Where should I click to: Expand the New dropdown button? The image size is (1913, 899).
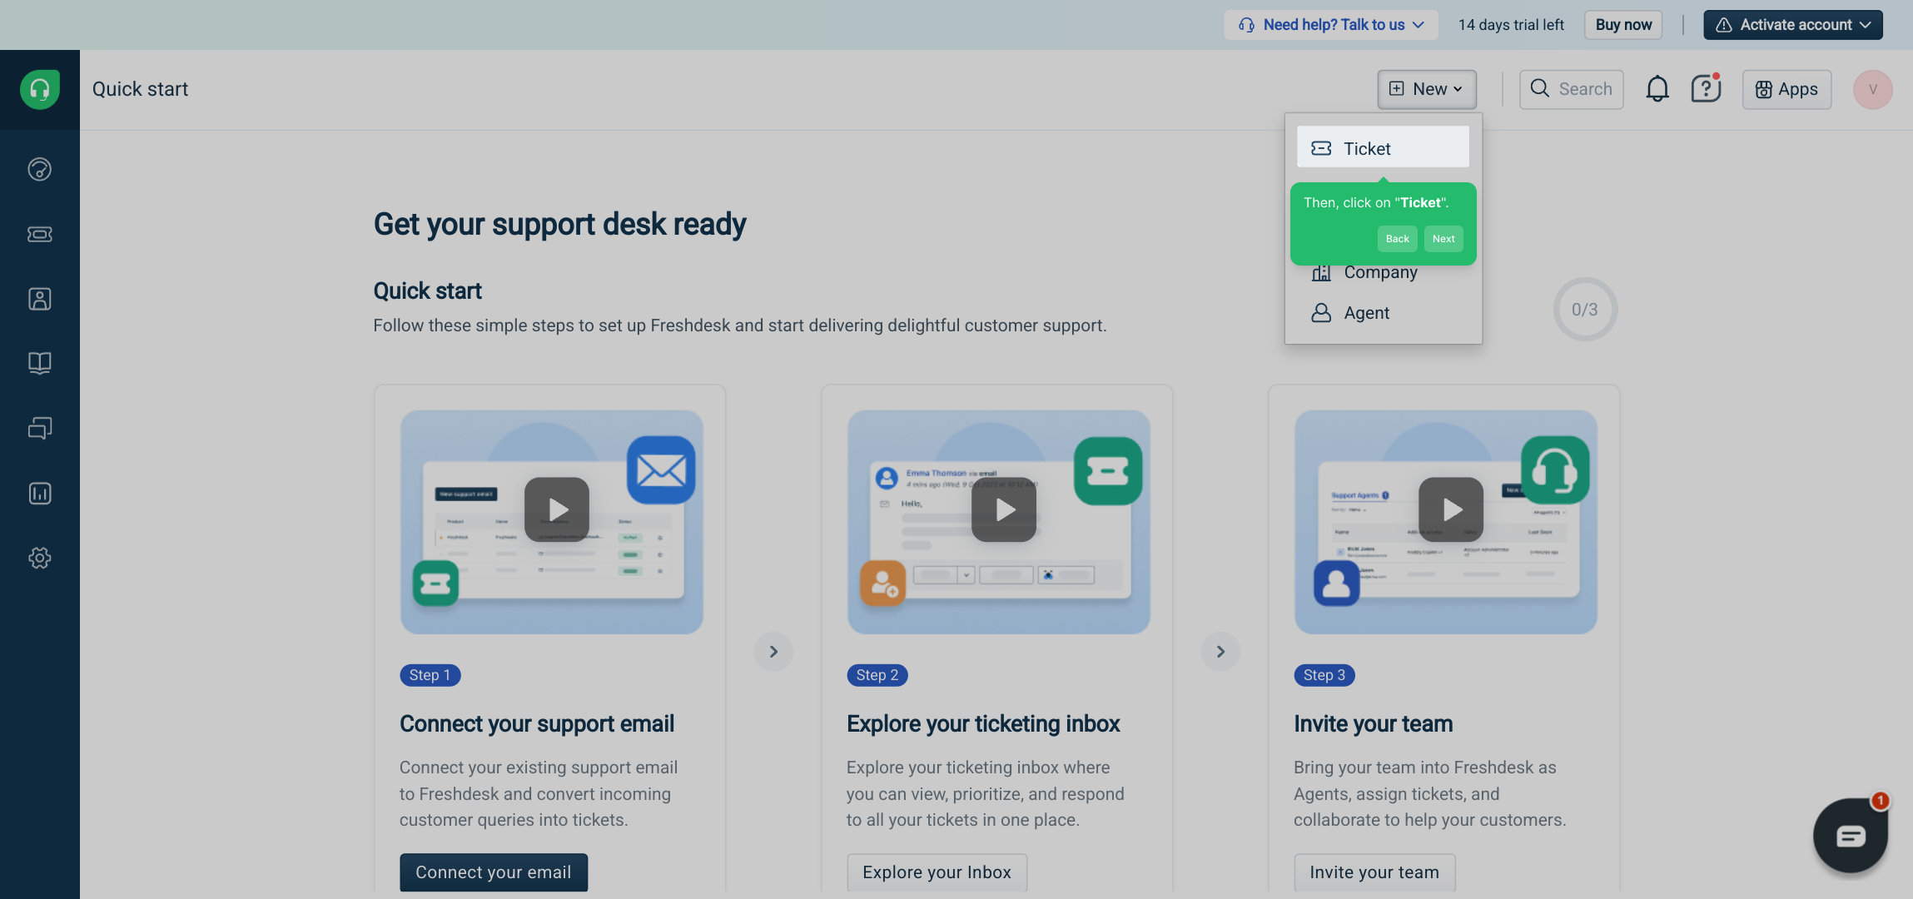[x=1427, y=89]
